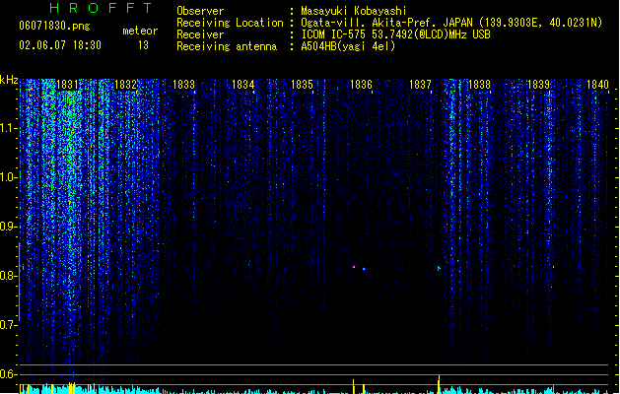
Task: Click the 1835 time marker
Action: [x=302, y=85]
